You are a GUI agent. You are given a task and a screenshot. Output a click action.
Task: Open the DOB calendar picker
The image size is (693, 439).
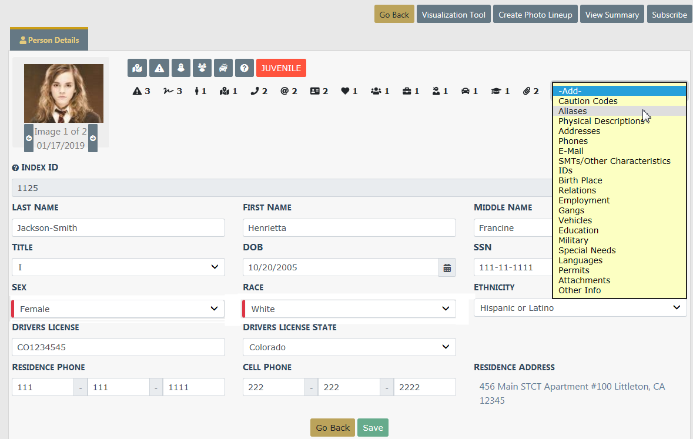pyautogui.click(x=447, y=268)
